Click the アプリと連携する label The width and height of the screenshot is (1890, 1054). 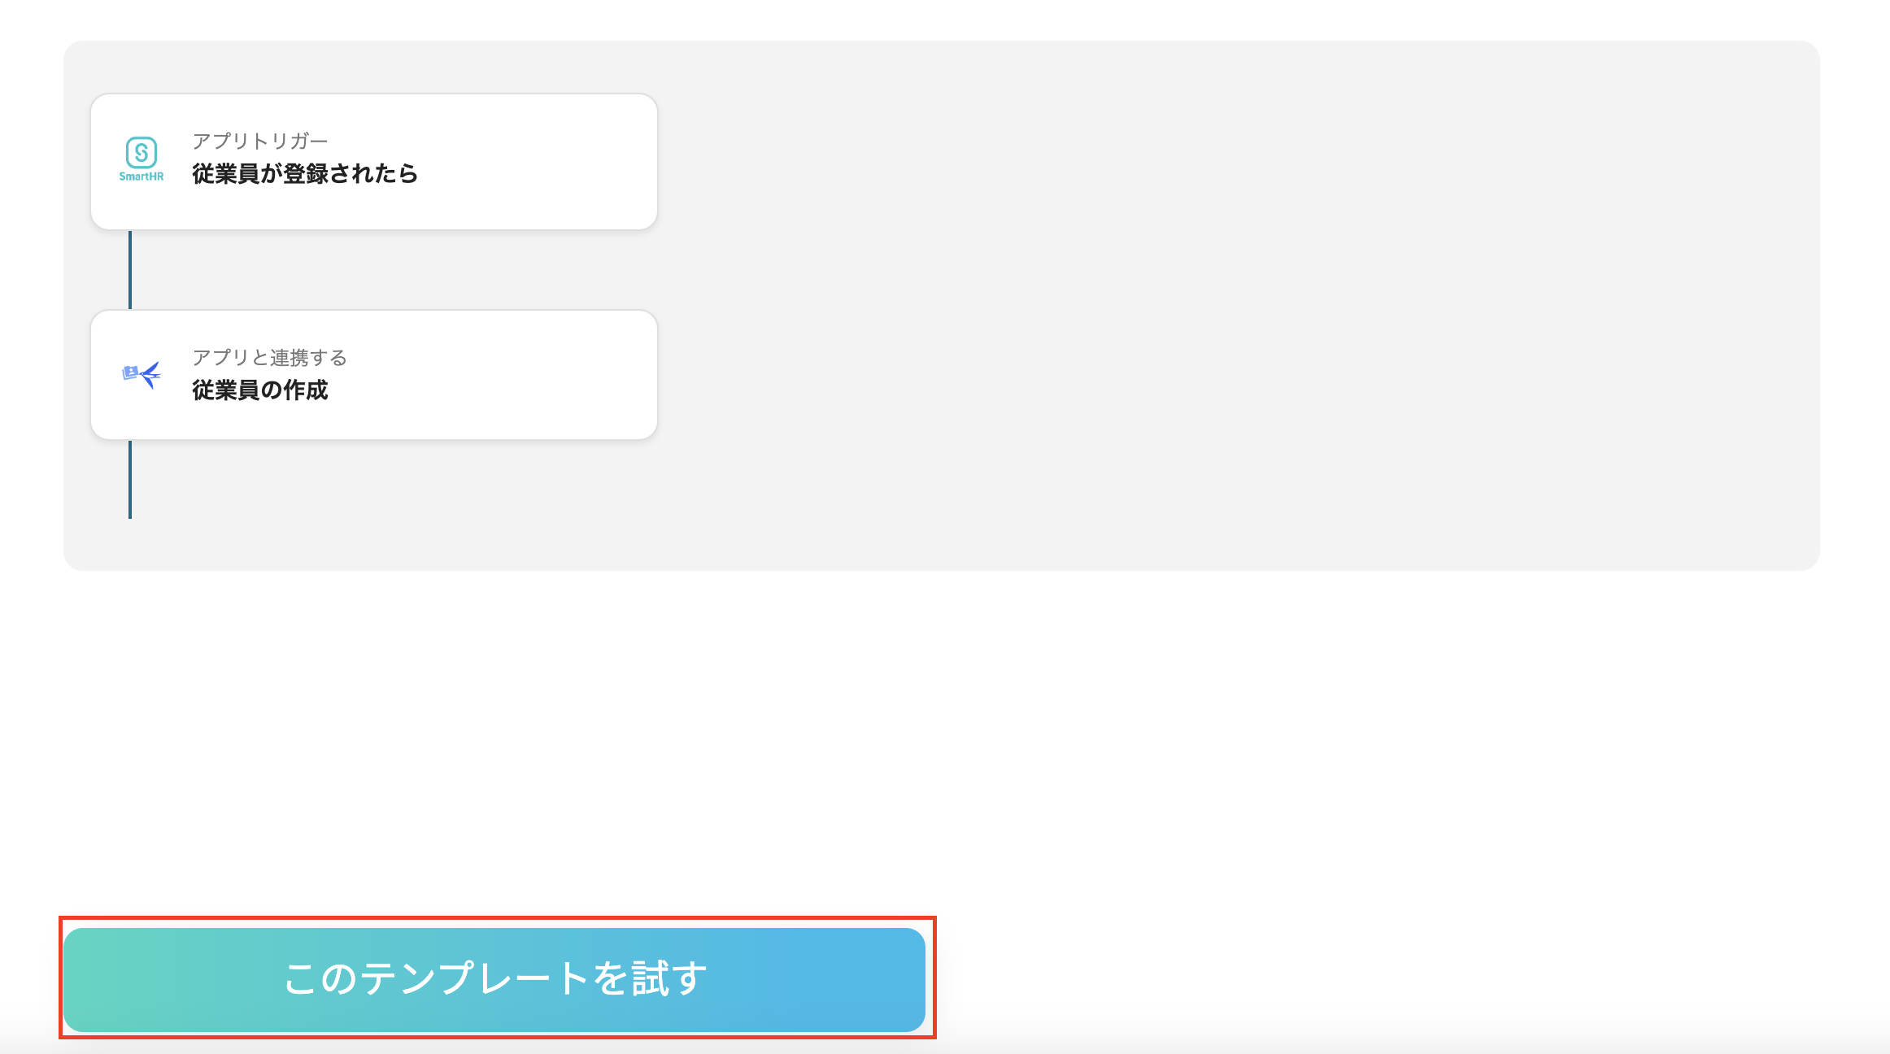[x=270, y=357]
